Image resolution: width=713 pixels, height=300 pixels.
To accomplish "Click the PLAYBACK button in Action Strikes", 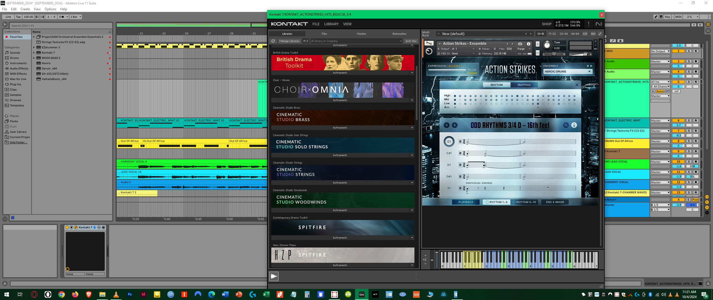I will pyautogui.click(x=466, y=202).
